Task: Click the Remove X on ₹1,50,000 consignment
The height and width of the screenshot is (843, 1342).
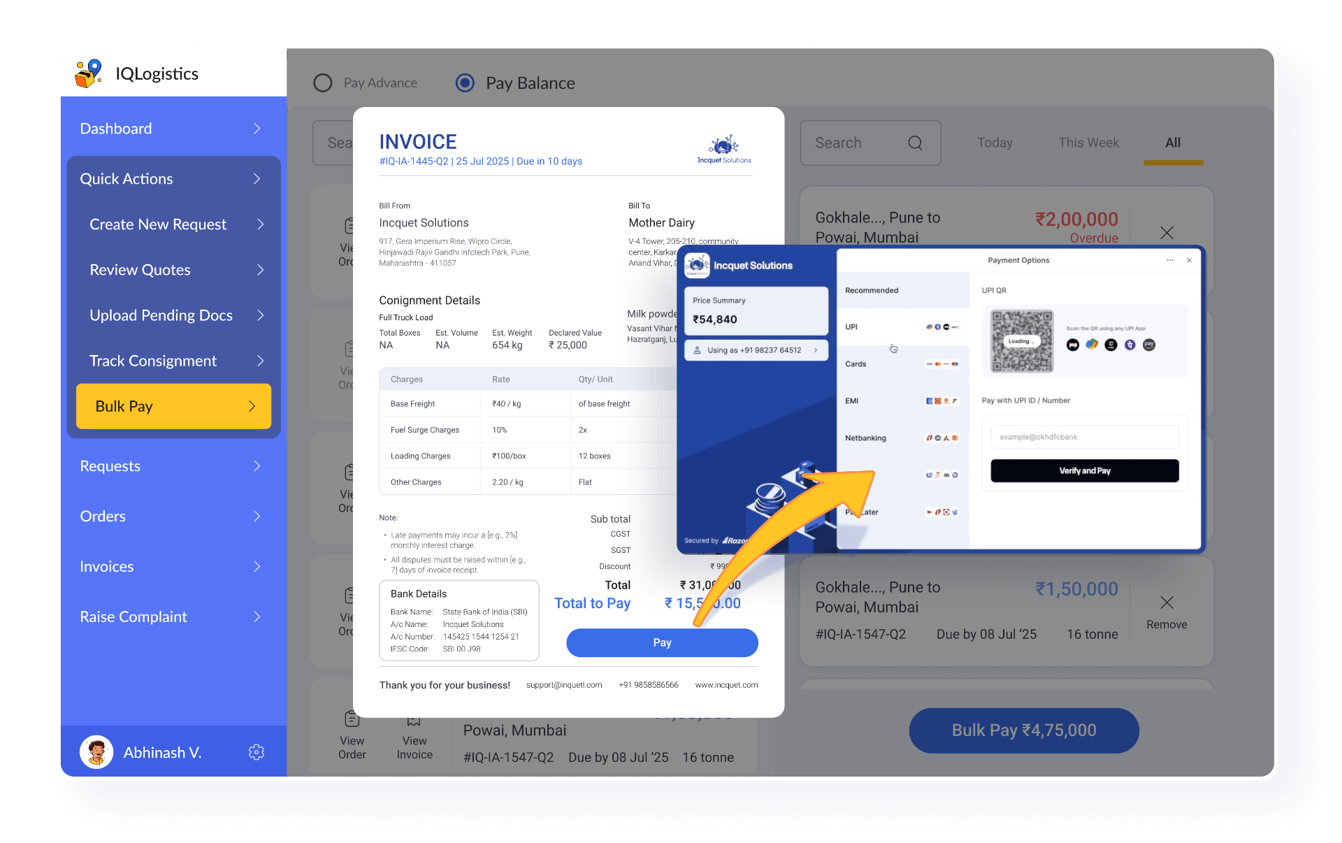Action: (x=1167, y=603)
